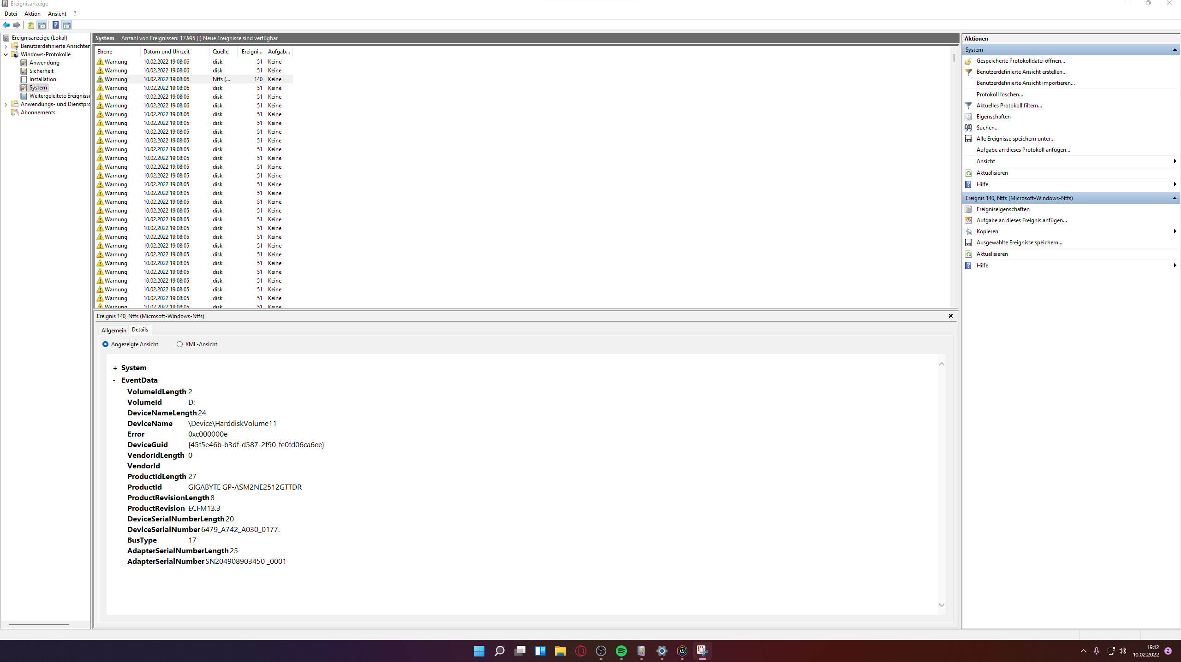This screenshot has width=1181, height=662.
Task: Click the forward arrow toolbar icon
Action: tap(17, 25)
